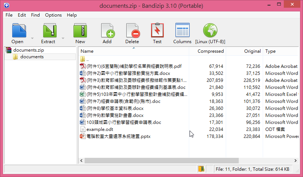Select documents.zip root in the tree
Screen dimensions: 303x177
pyautogui.click(x=28, y=50)
